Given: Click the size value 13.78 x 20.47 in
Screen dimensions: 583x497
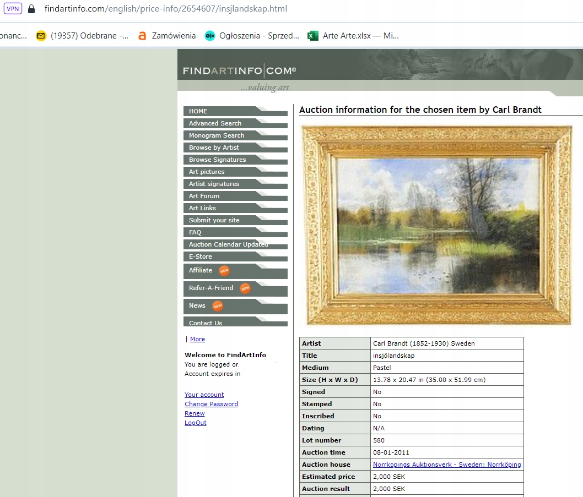Looking at the screenshot, I should [429, 380].
